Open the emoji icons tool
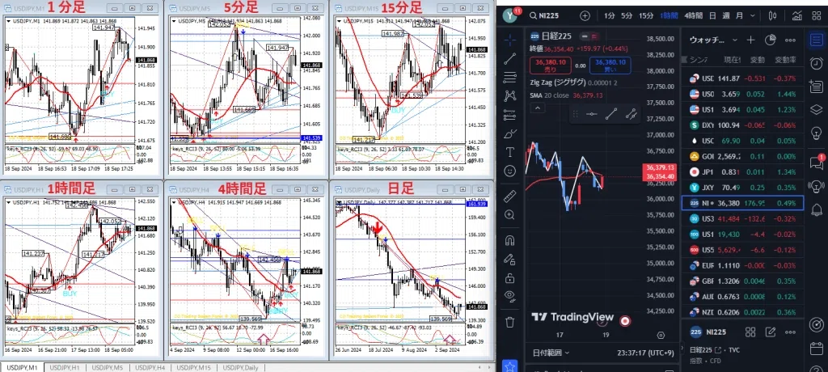Viewport: 828px width, 372px height. [510, 171]
